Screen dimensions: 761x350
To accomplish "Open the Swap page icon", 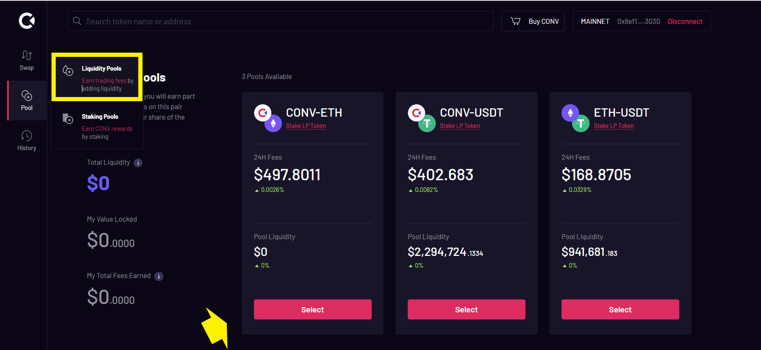I will coord(27,55).
